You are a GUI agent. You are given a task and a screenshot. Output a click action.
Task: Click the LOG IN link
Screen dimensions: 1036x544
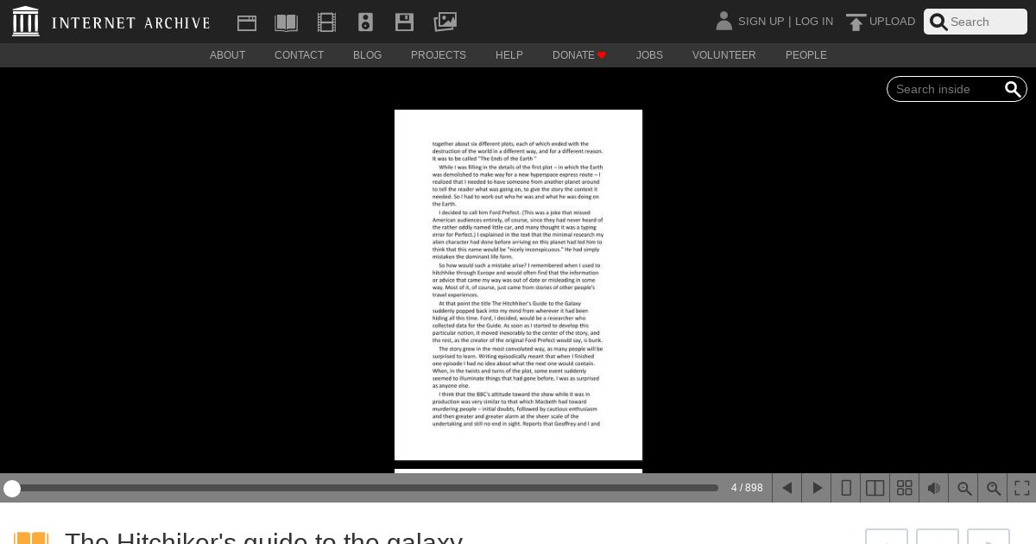[814, 21]
